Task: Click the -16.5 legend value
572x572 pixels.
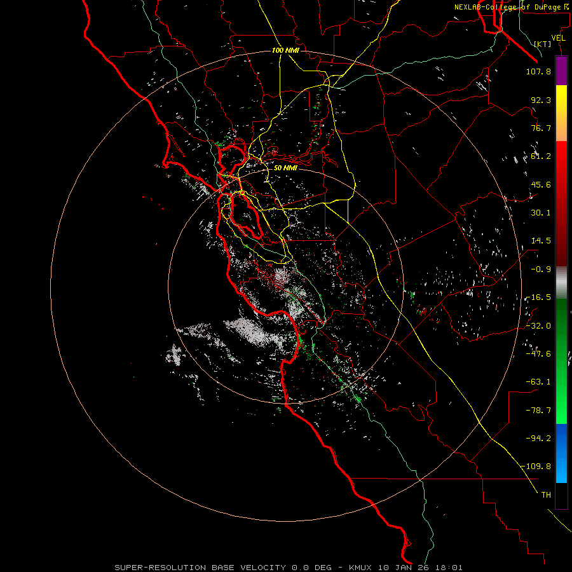Action: 538,297
